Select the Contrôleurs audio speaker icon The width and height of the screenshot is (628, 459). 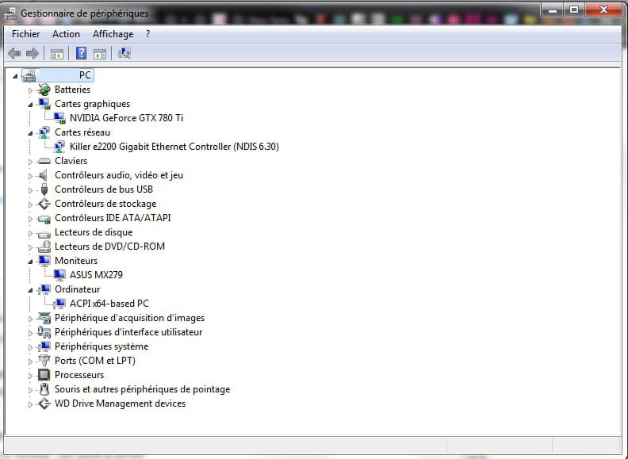pyautogui.click(x=44, y=175)
